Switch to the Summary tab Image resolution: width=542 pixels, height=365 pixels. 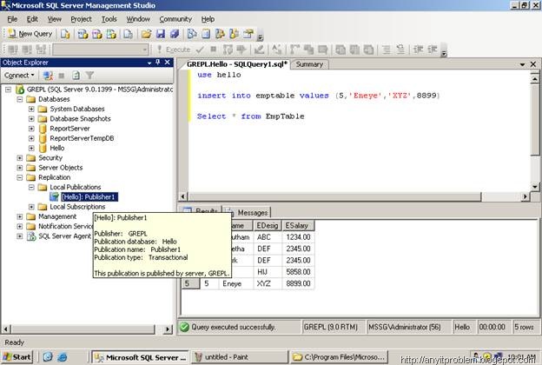(x=309, y=64)
